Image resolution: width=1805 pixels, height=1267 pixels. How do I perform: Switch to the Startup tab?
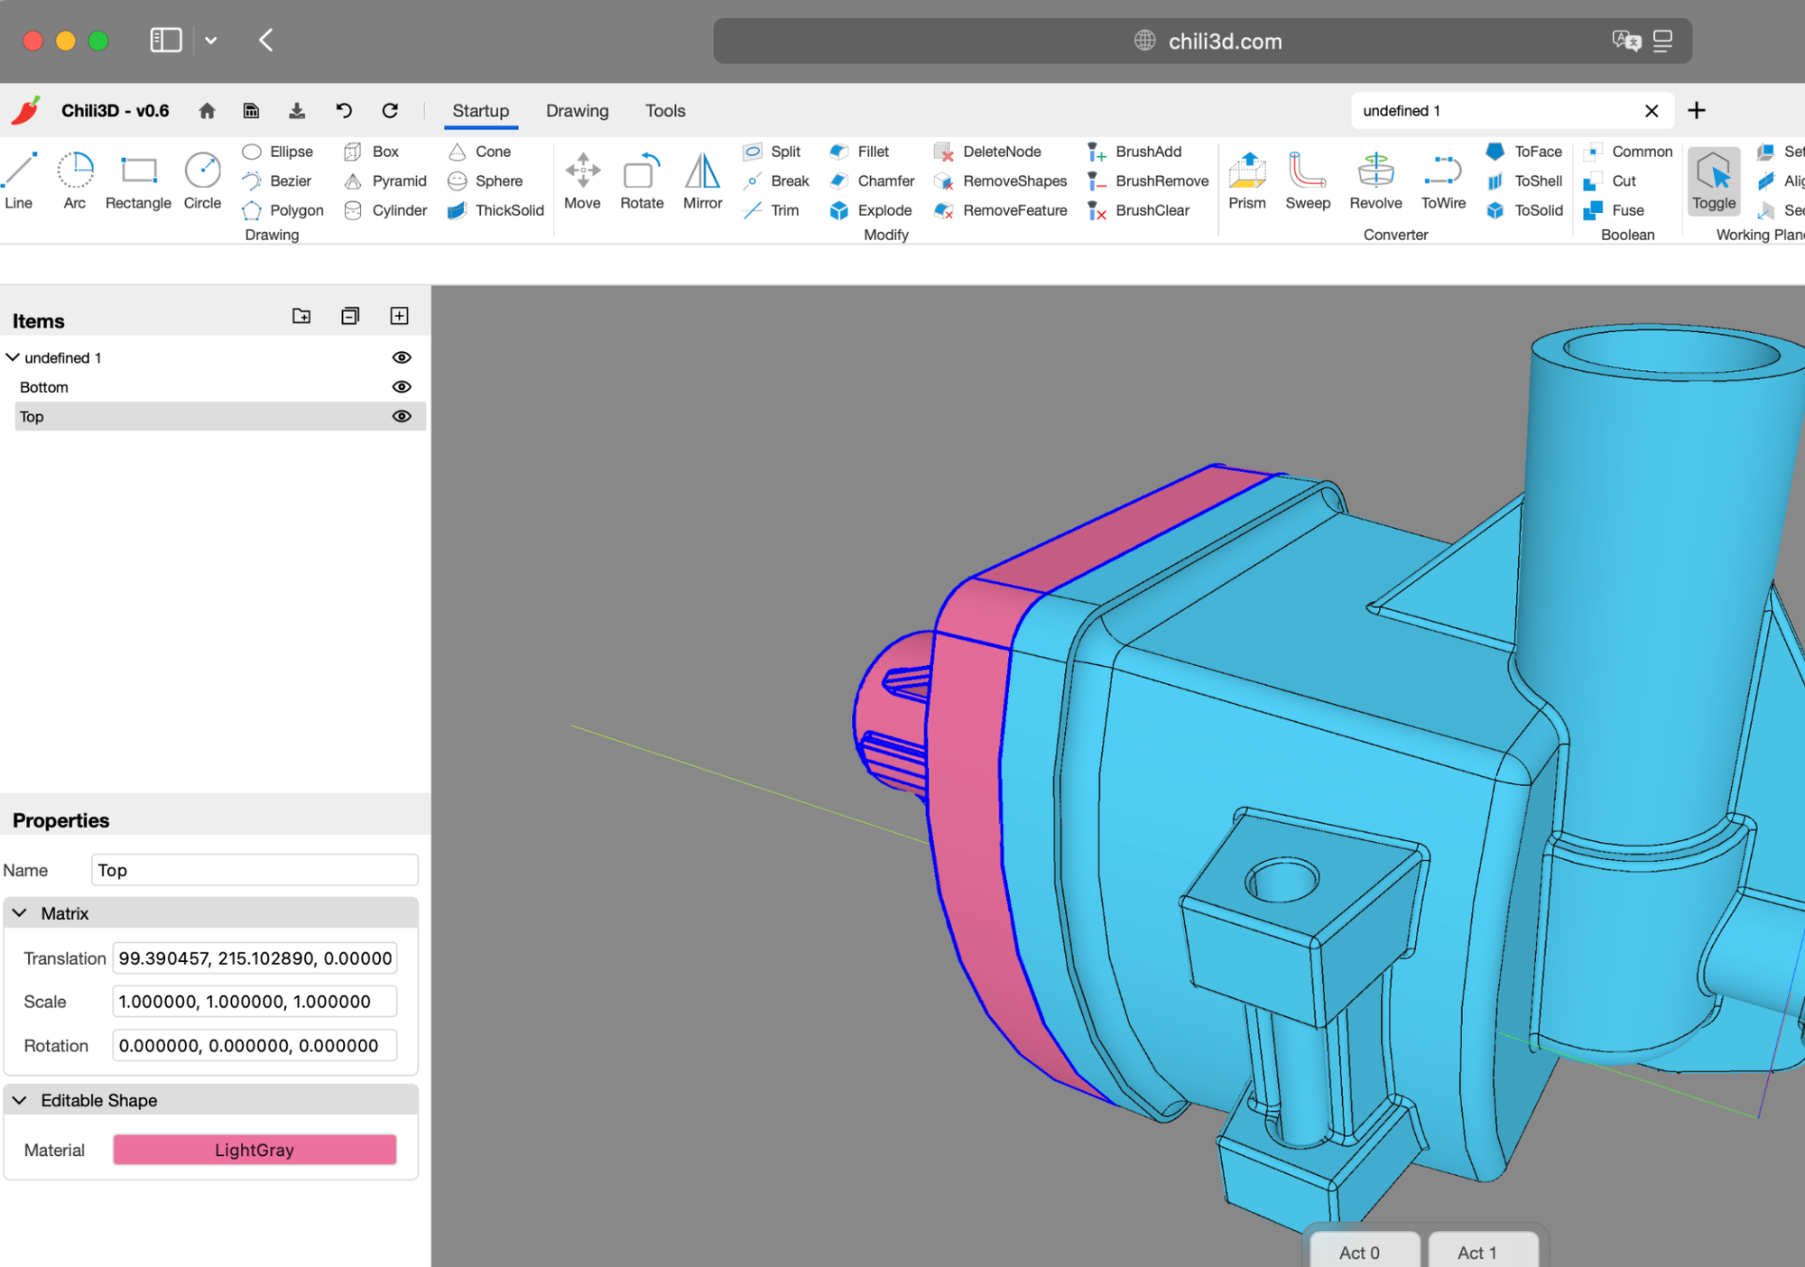pos(480,111)
